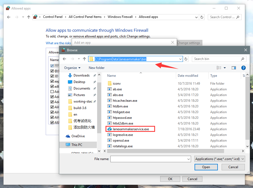Image resolution: width=253 pixels, height=188 pixels.
Task: Click the Open button
Action: [x=206, y=167]
